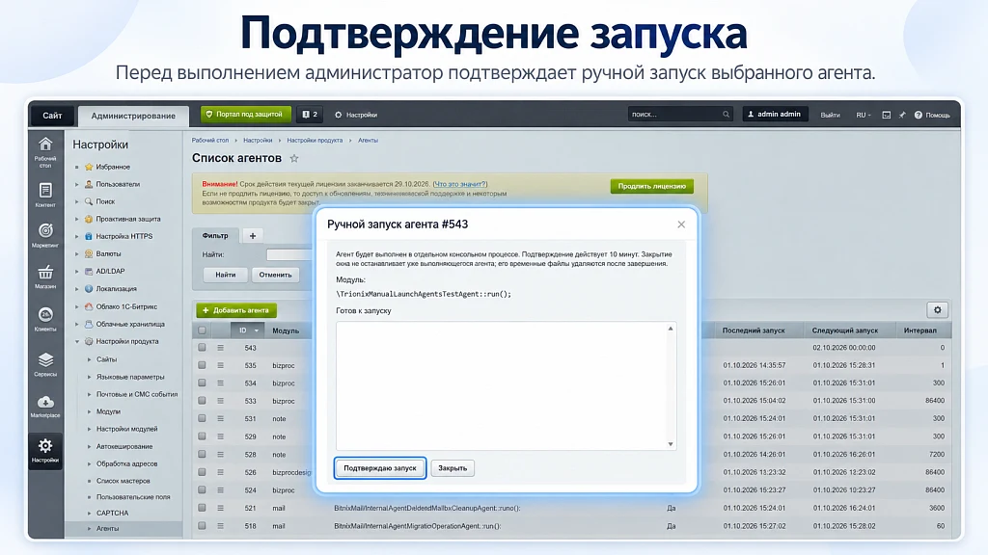Open the Что это значит? link
Viewport: 988px width, 555px height.
pyautogui.click(x=459, y=184)
